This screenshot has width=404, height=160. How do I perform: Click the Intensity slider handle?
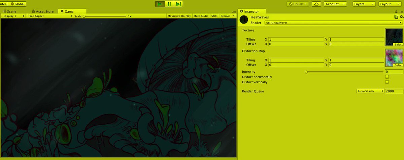(306, 72)
